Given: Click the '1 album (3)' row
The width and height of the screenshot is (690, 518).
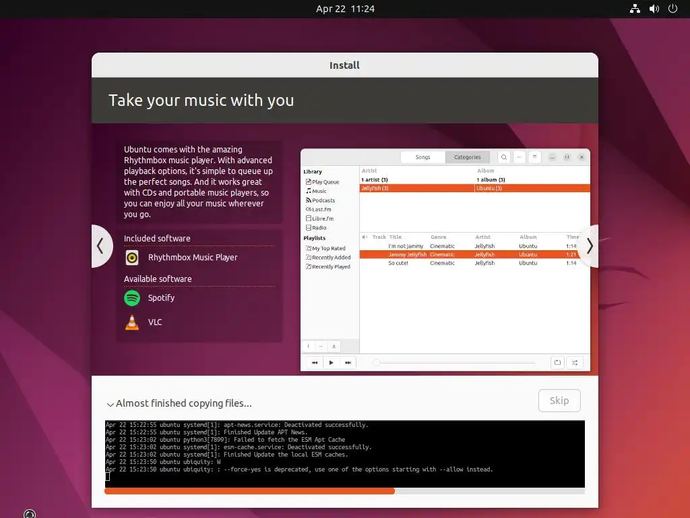Looking at the screenshot, I should 532,179.
